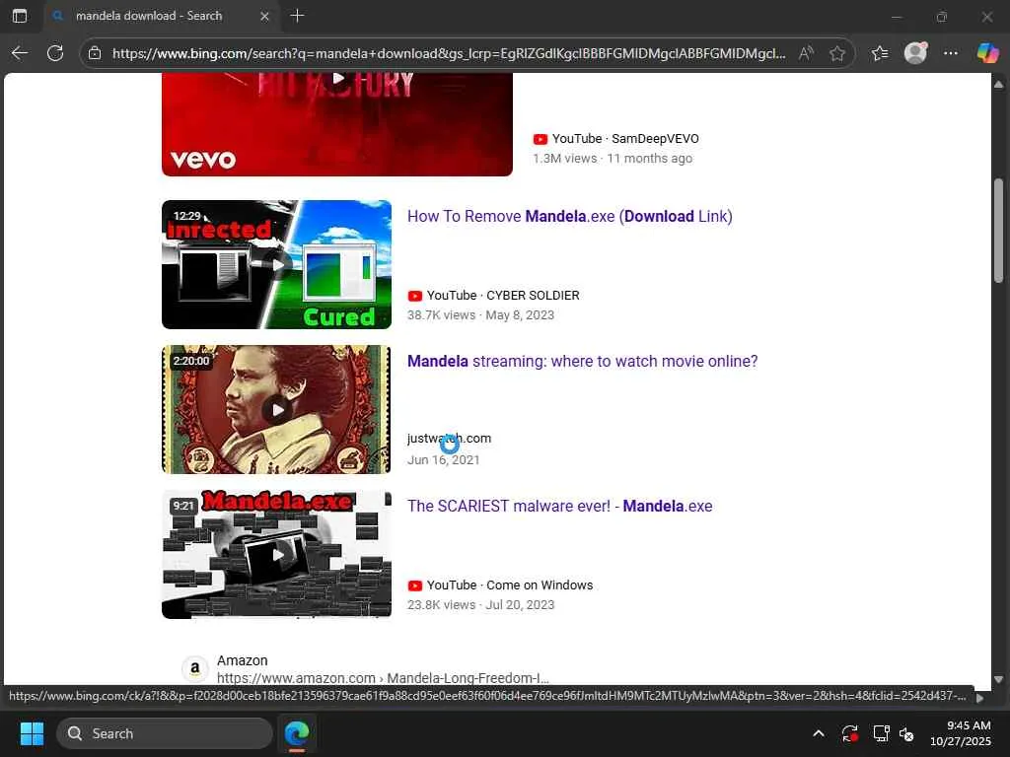Click the taskbar Search box
1010x757 pixels.
[x=165, y=733]
